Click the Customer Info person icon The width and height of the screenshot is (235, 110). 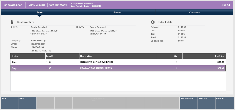[x=12, y=22]
